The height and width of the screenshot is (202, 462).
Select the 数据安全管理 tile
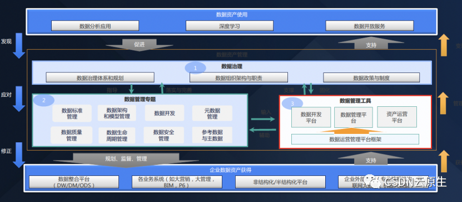pos(164,135)
